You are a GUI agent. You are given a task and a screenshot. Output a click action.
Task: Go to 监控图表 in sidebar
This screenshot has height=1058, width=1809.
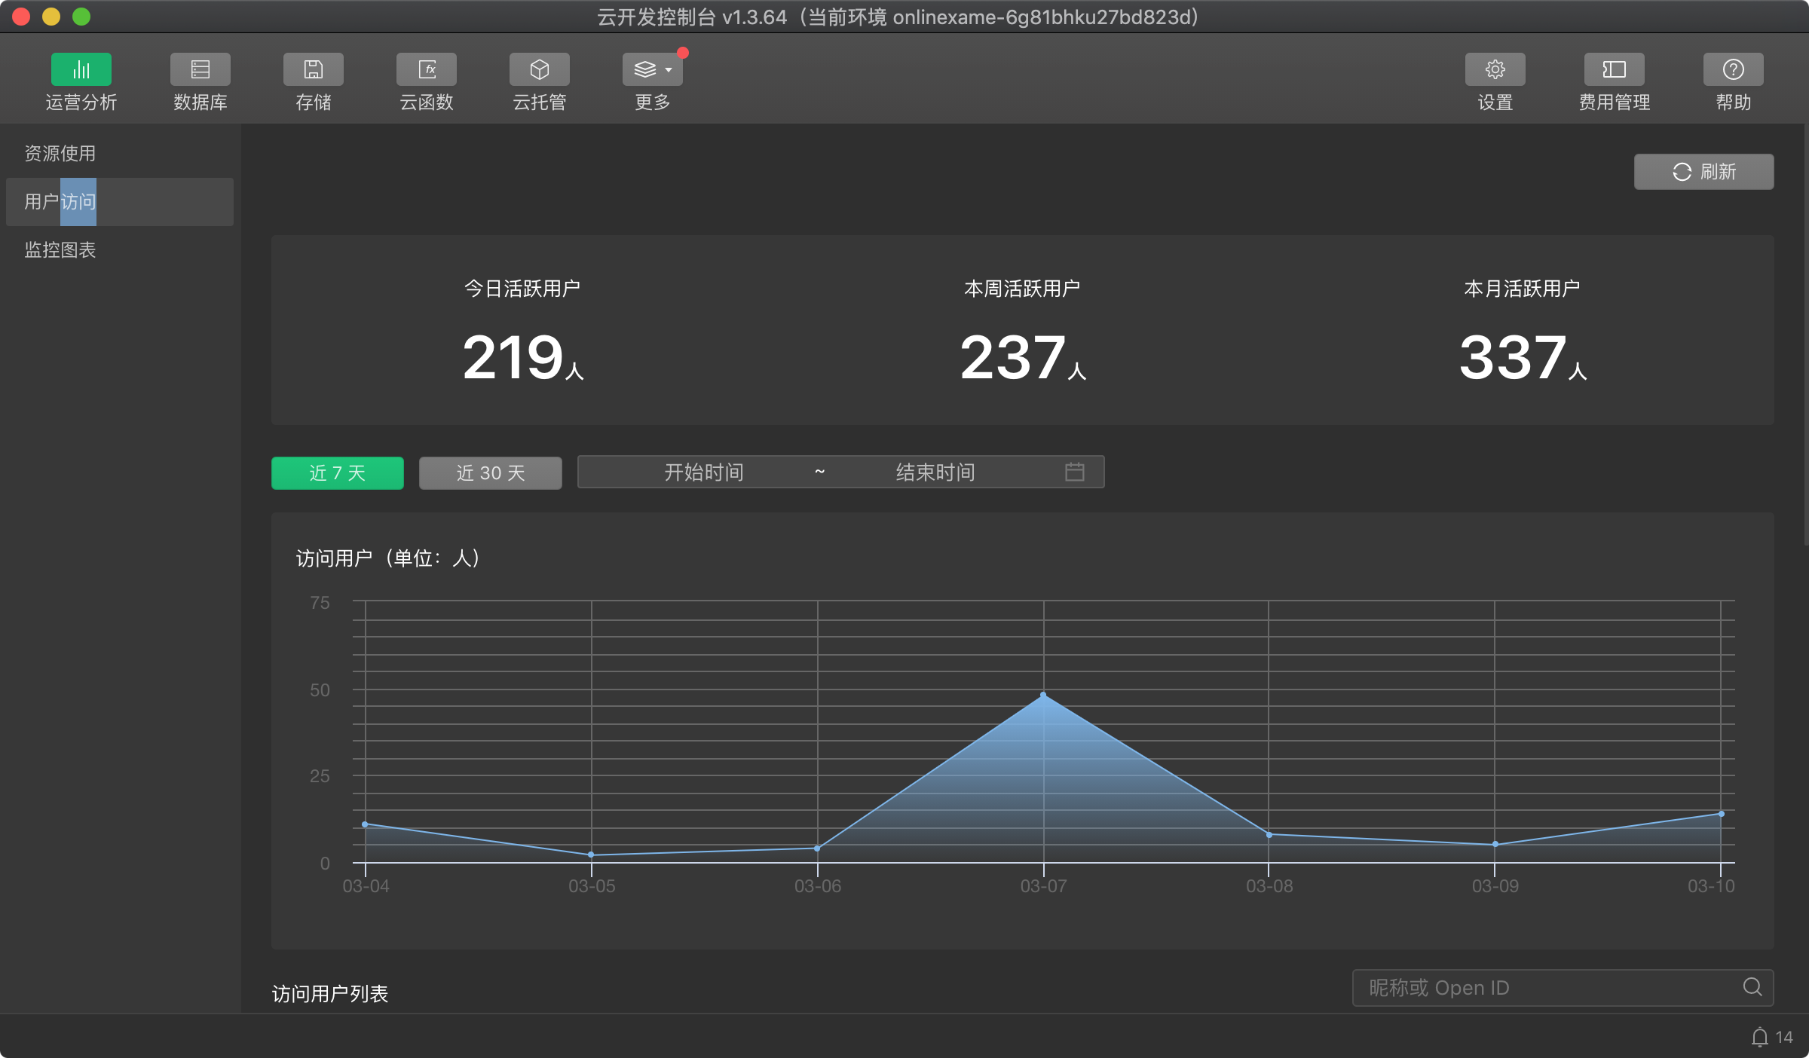click(x=60, y=250)
